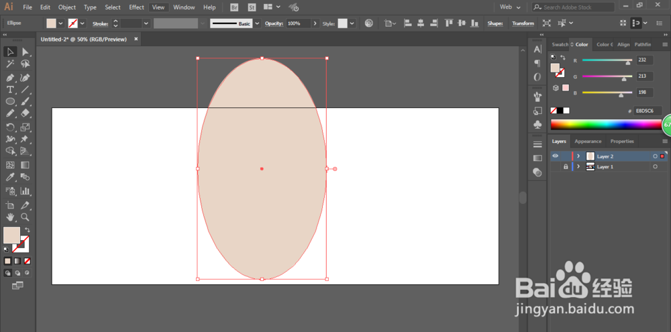Viewport: 671px width, 332px height.
Task: Set toolbox paint mode to Gradient
Action: [x=17, y=261]
